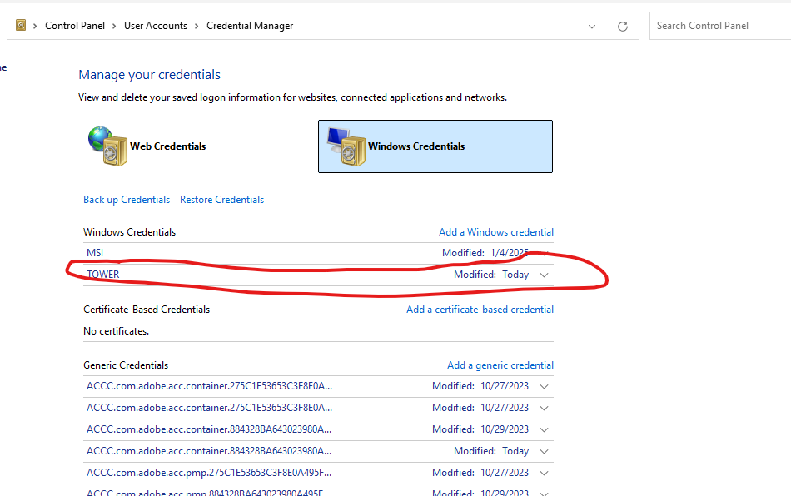The image size is (791, 496).
Task: Click the Credential Manager breadcrumb
Action: click(x=250, y=26)
